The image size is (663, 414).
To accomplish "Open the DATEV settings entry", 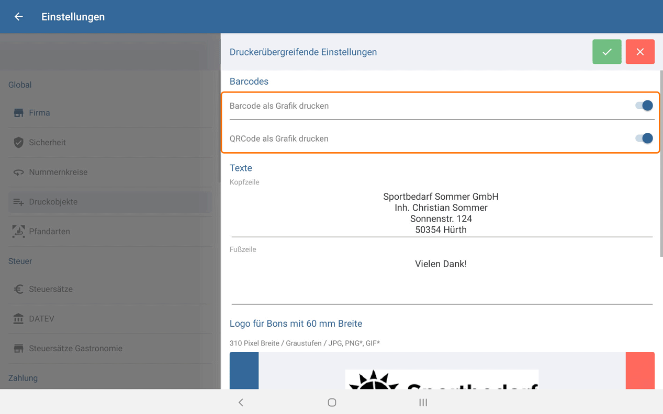I will tap(110, 318).
